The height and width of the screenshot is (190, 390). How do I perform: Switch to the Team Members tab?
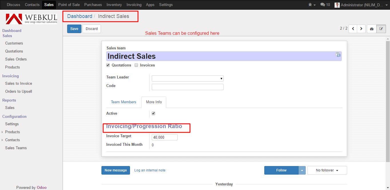click(123, 102)
